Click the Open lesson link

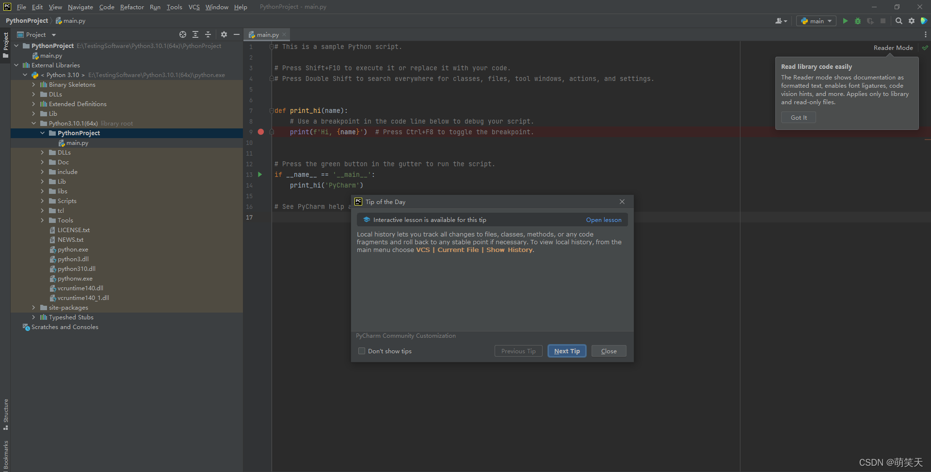coord(603,220)
